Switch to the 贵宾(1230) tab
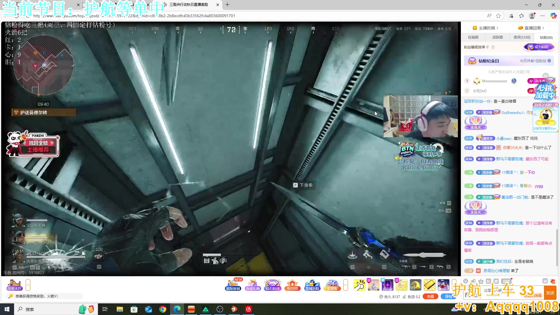The width and height of the screenshot is (560, 315). [x=522, y=37]
